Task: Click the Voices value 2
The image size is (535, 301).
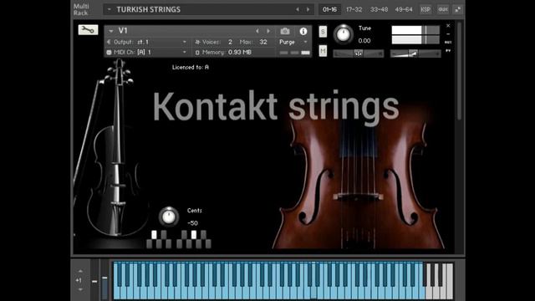Action: [231, 42]
